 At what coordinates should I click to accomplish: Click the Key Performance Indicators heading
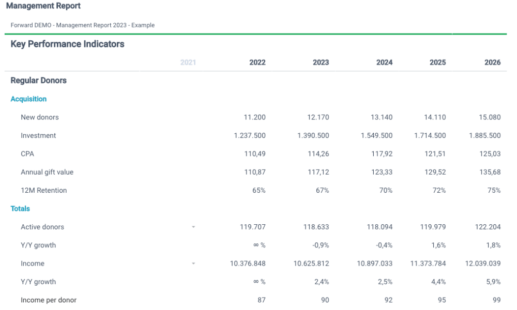coord(67,44)
